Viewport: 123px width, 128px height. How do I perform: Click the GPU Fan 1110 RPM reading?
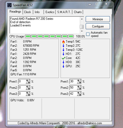[x=23, y=74]
